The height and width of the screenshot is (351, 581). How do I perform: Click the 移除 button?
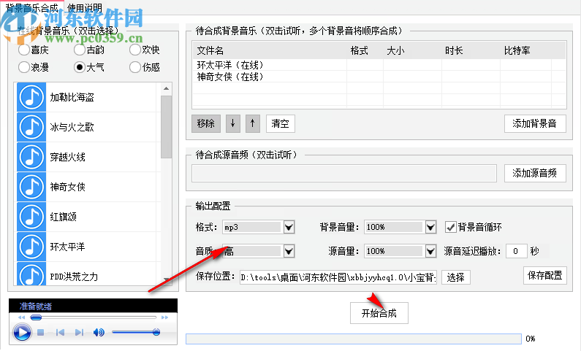point(206,123)
